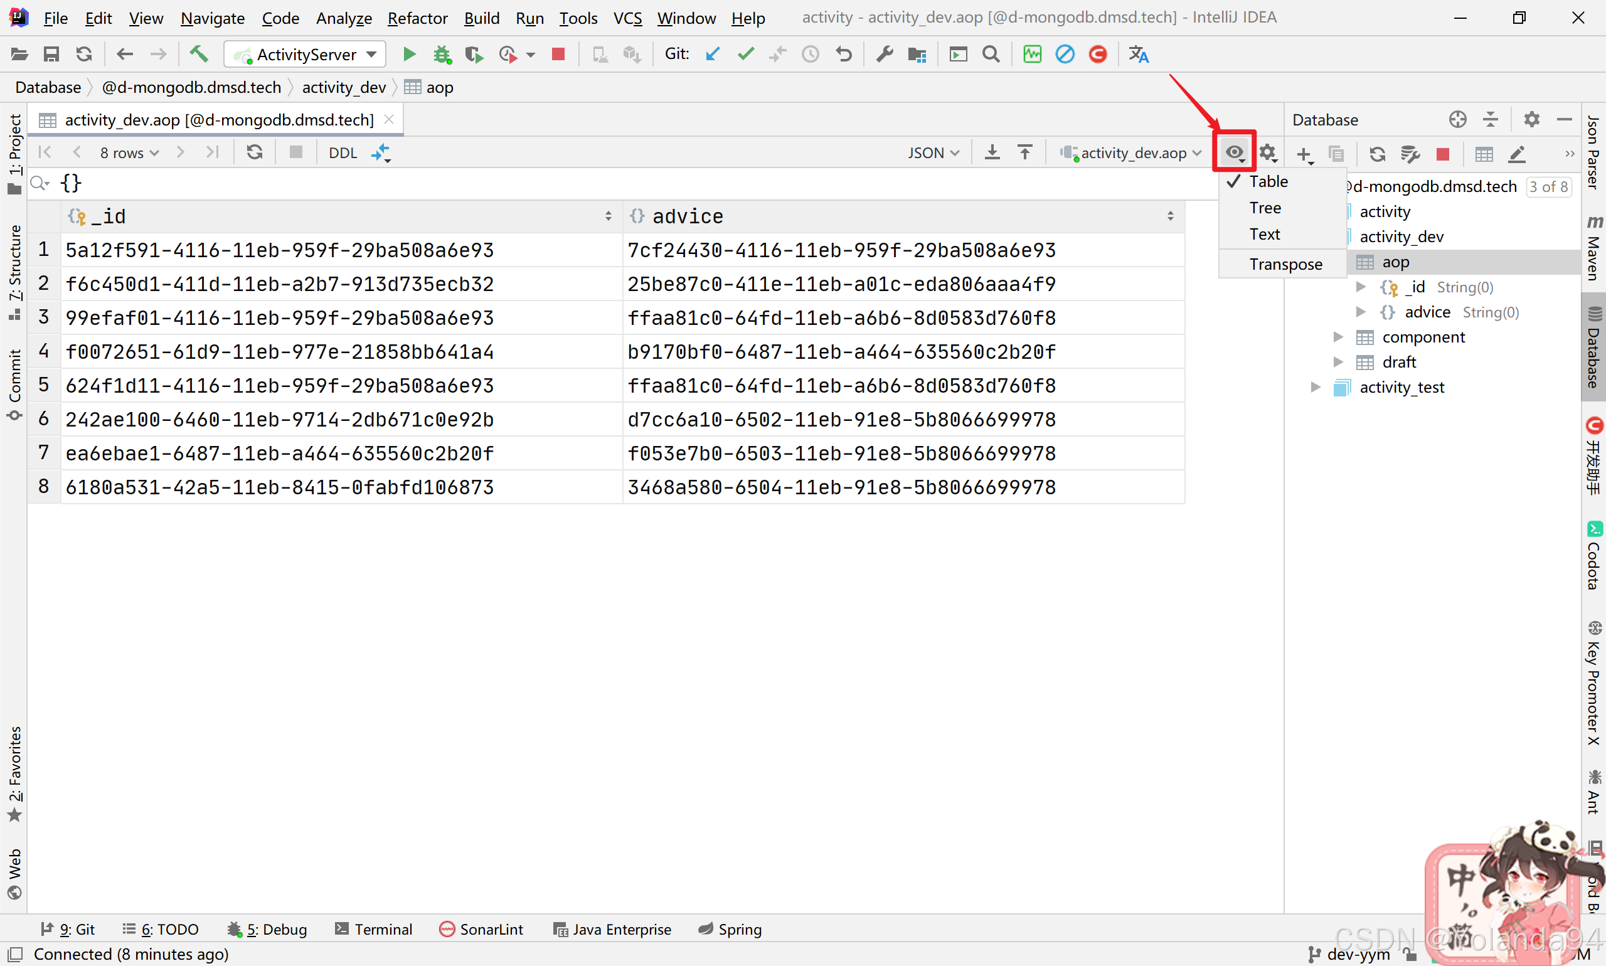Click the translate icon in main toolbar
Image resolution: width=1606 pixels, height=966 pixels.
click(1139, 54)
